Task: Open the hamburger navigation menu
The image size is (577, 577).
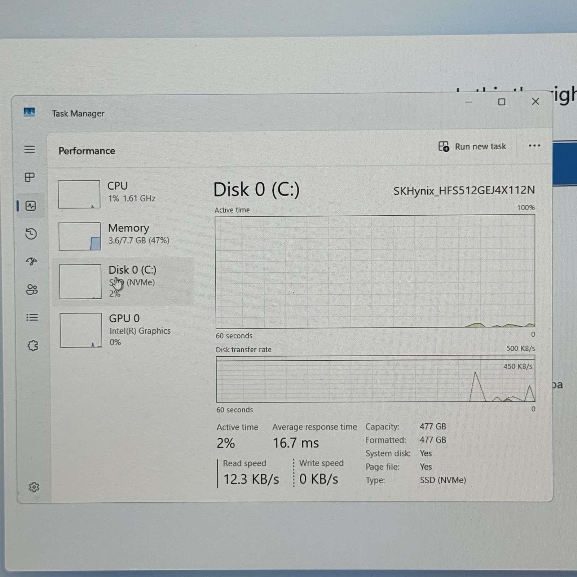Action: (30, 149)
